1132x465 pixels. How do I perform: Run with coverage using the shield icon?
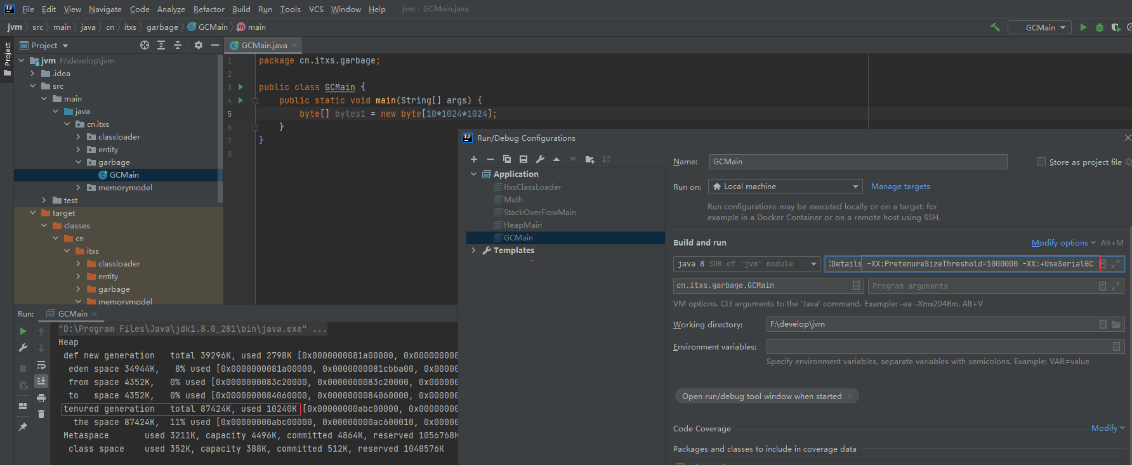(1116, 27)
